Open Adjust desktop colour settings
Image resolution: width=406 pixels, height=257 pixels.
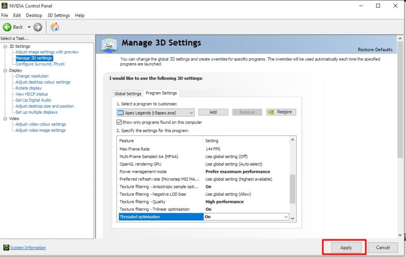(x=43, y=82)
